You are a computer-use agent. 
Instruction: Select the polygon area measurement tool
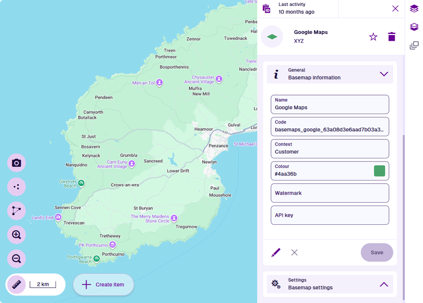(x=16, y=211)
